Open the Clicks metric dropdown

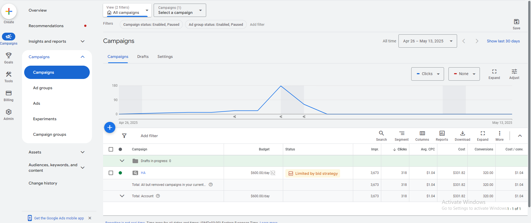point(428,74)
